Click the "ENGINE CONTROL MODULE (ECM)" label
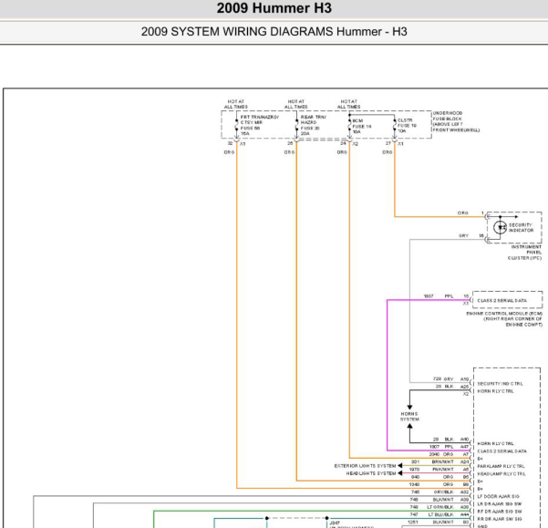The width and height of the screenshot is (548, 528). tap(504, 314)
